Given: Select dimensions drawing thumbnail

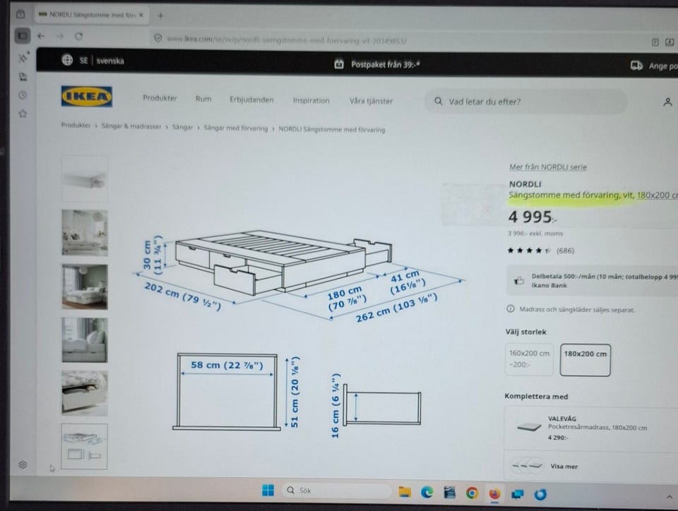Looking at the screenshot, I should coord(84,446).
